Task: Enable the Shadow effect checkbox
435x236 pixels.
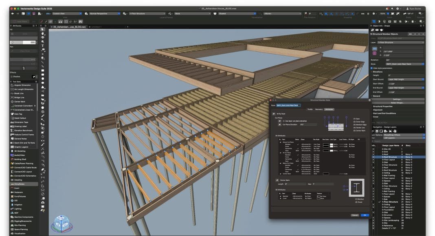Action: [x=12, y=76]
